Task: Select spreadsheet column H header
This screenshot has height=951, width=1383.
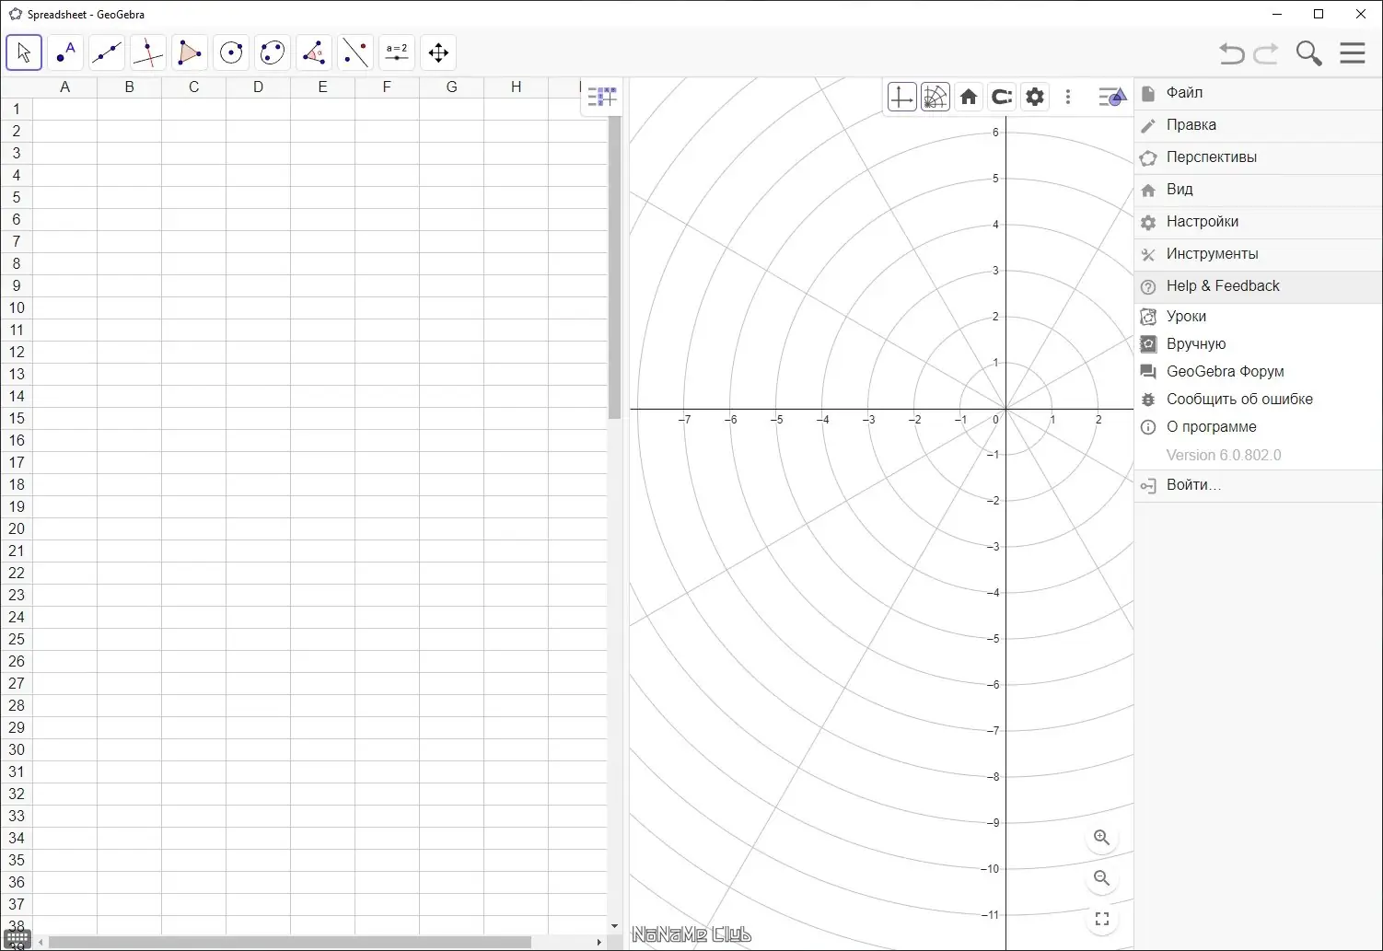Action: tap(516, 87)
